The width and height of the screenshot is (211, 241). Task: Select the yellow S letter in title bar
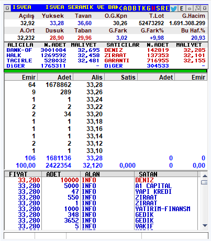[x=158, y=8]
